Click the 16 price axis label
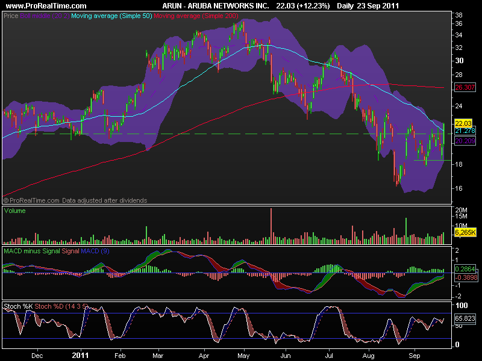482x361 pixels. pos(459,188)
